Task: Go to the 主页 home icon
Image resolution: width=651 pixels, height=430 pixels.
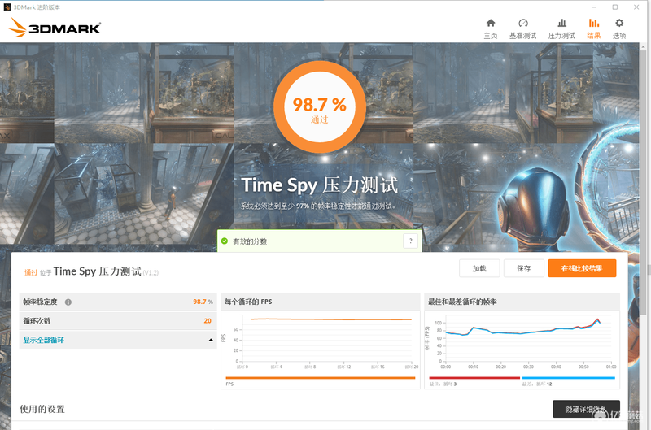Action: pos(491,23)
